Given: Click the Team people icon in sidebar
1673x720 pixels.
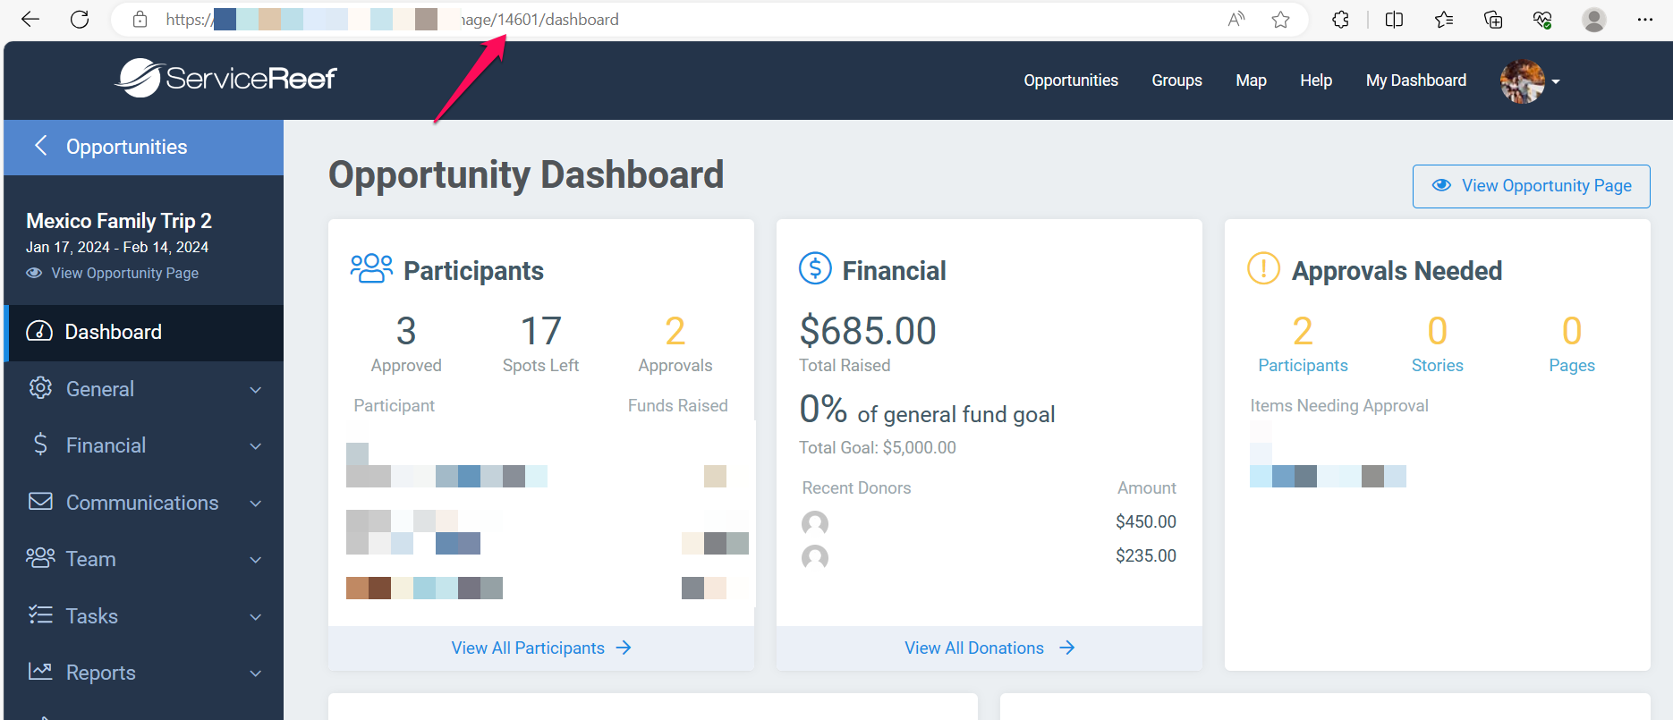Looking at the screenshot, I should (40, 557).
